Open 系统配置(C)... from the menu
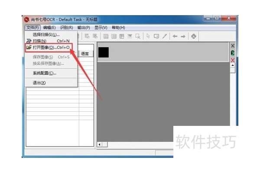Viewport: 260px width, 173px height. point(51,73)
